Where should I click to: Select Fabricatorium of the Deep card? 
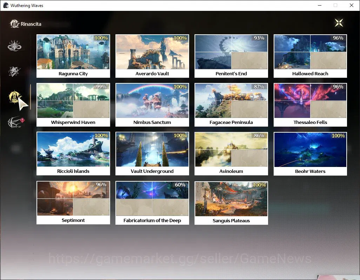point(152,203)
